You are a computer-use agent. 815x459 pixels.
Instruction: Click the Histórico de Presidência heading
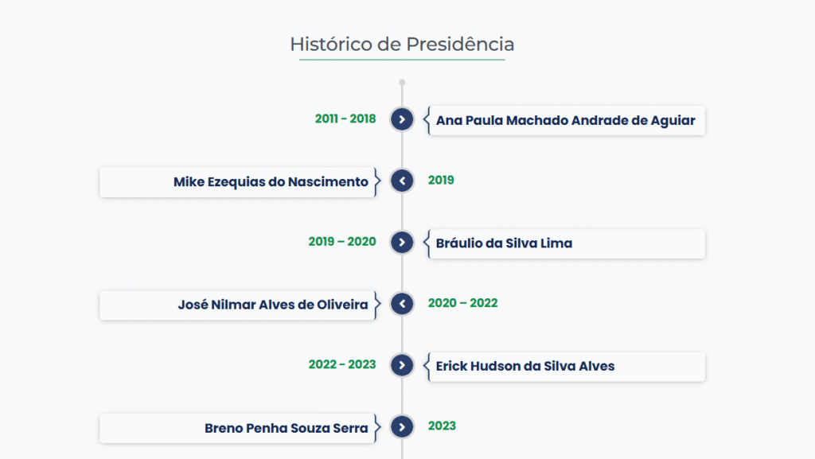402,44
